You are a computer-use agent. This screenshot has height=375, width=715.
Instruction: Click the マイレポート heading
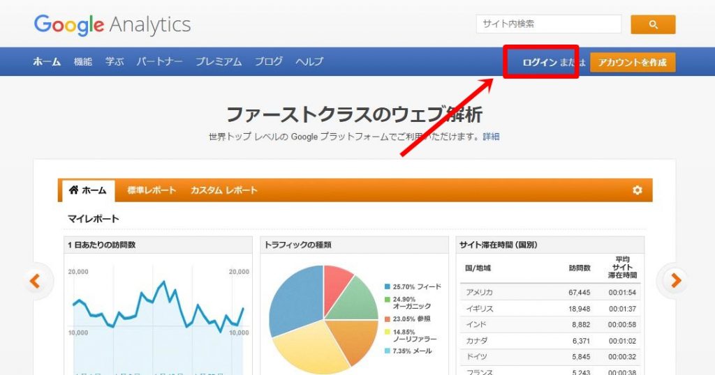coord(94,219)
